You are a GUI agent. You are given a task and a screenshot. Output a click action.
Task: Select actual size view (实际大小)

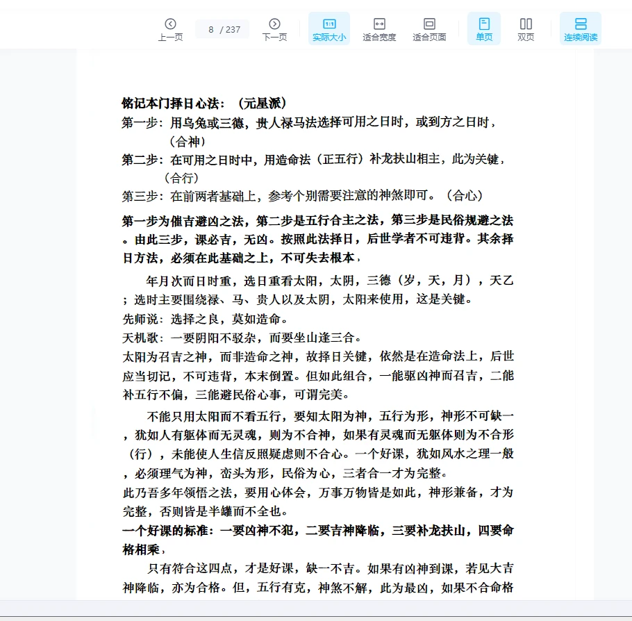point(329,28)
